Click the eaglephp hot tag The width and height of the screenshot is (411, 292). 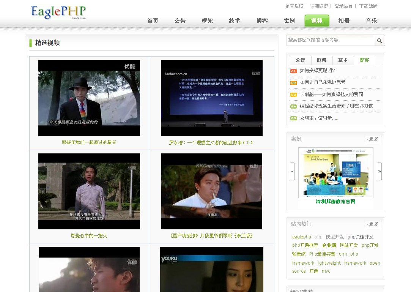pyautogui.click(x=301, y=237)
